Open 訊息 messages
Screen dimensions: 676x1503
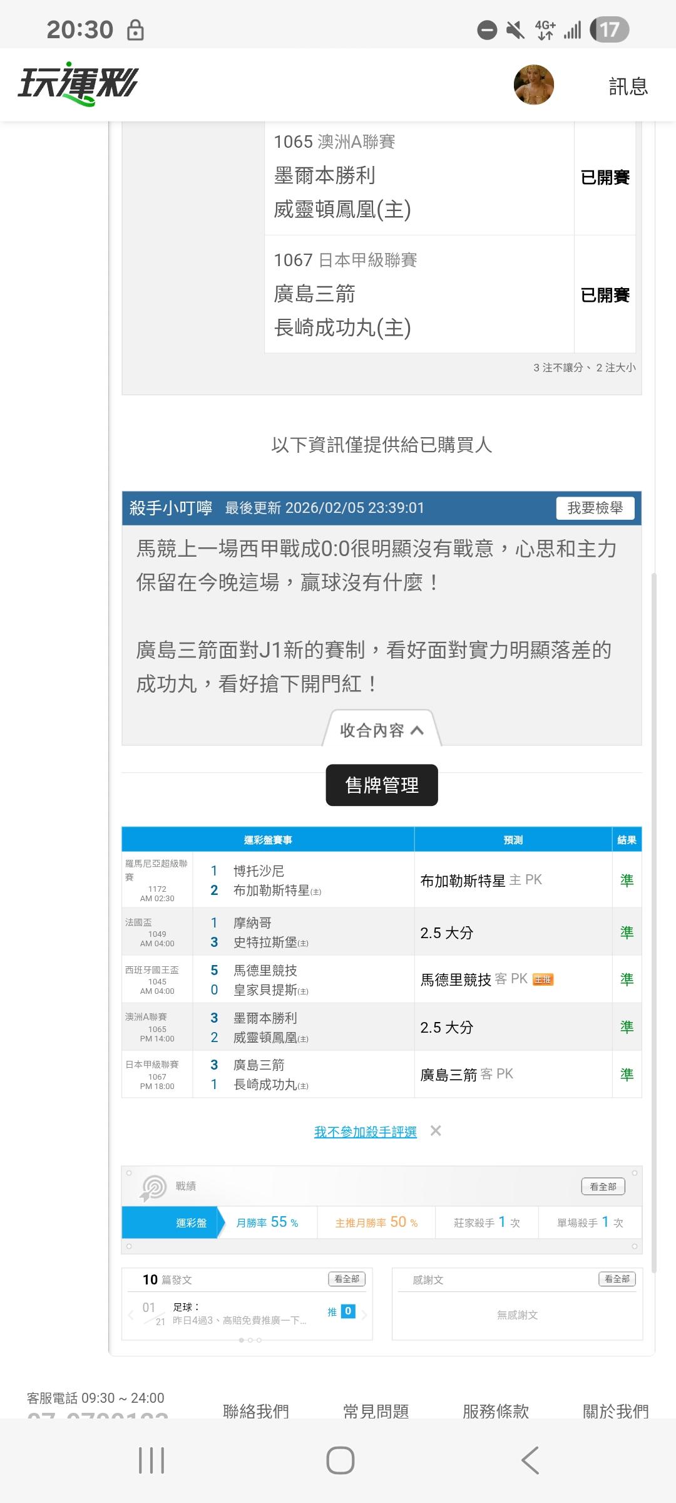(x=628, y=86)
